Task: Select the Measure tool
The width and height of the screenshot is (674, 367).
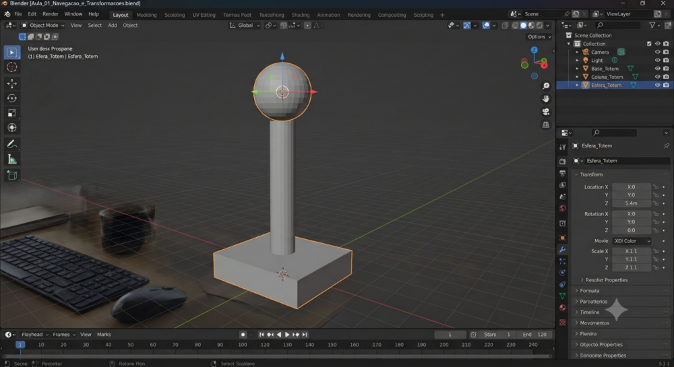Action: point(12,160)
